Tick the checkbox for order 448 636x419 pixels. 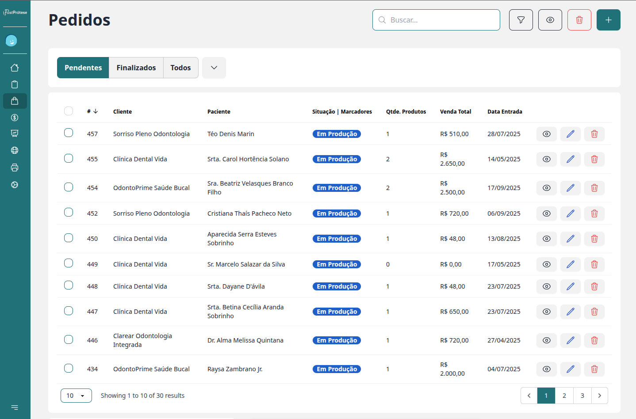[x=69, y=286]
